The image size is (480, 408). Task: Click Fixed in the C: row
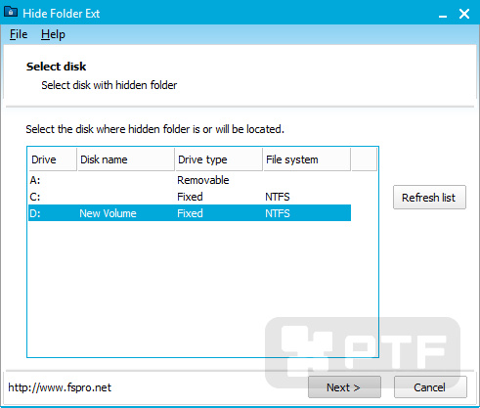pos(190,197)
